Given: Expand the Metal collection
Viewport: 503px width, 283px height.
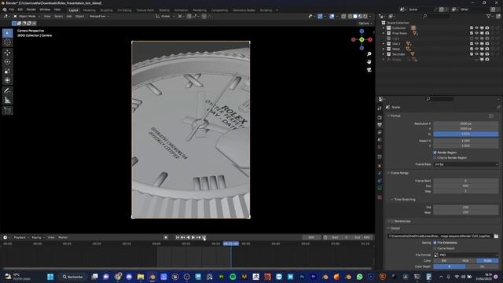Looking at the screenshot, I should 384,49.
